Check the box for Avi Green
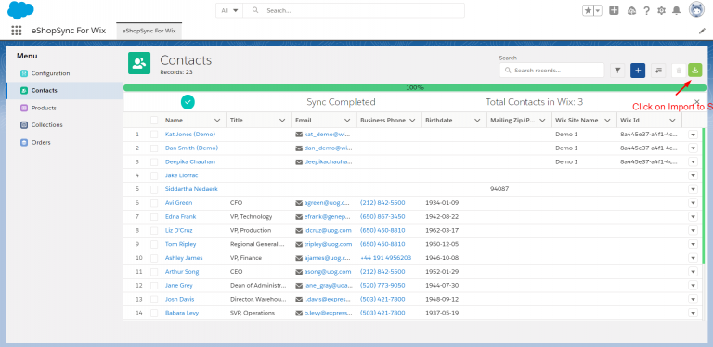 tap(155, 203)
